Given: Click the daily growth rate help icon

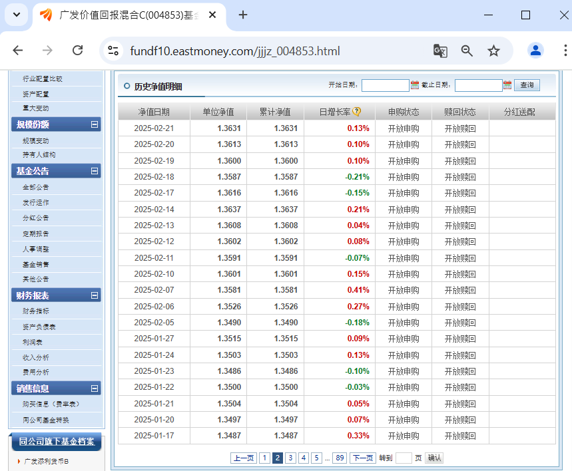Looking at the screenshot, I should (357, 112).
